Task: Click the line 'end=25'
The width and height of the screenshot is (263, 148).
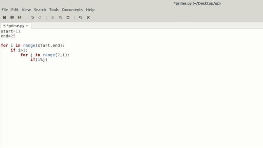Action: (8, 36)
